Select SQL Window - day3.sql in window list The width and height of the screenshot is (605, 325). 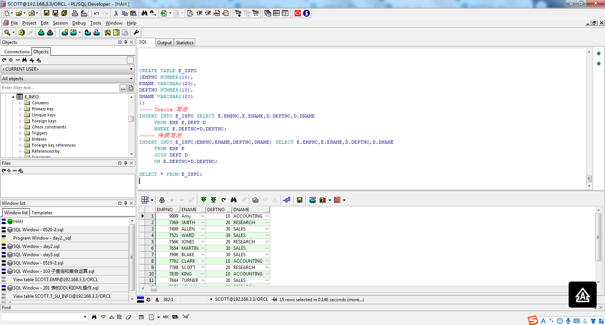36,255
